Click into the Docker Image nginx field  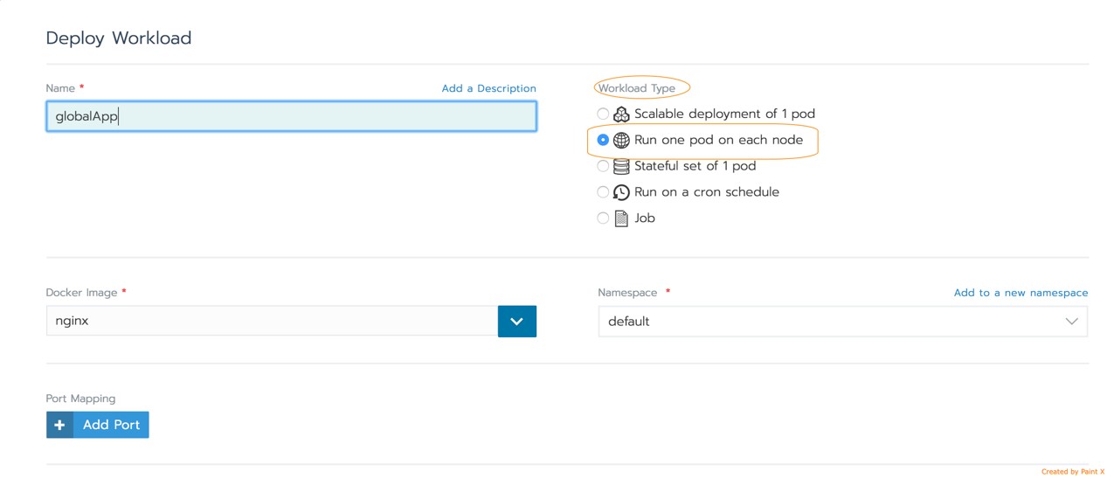[x=271, y=322]
